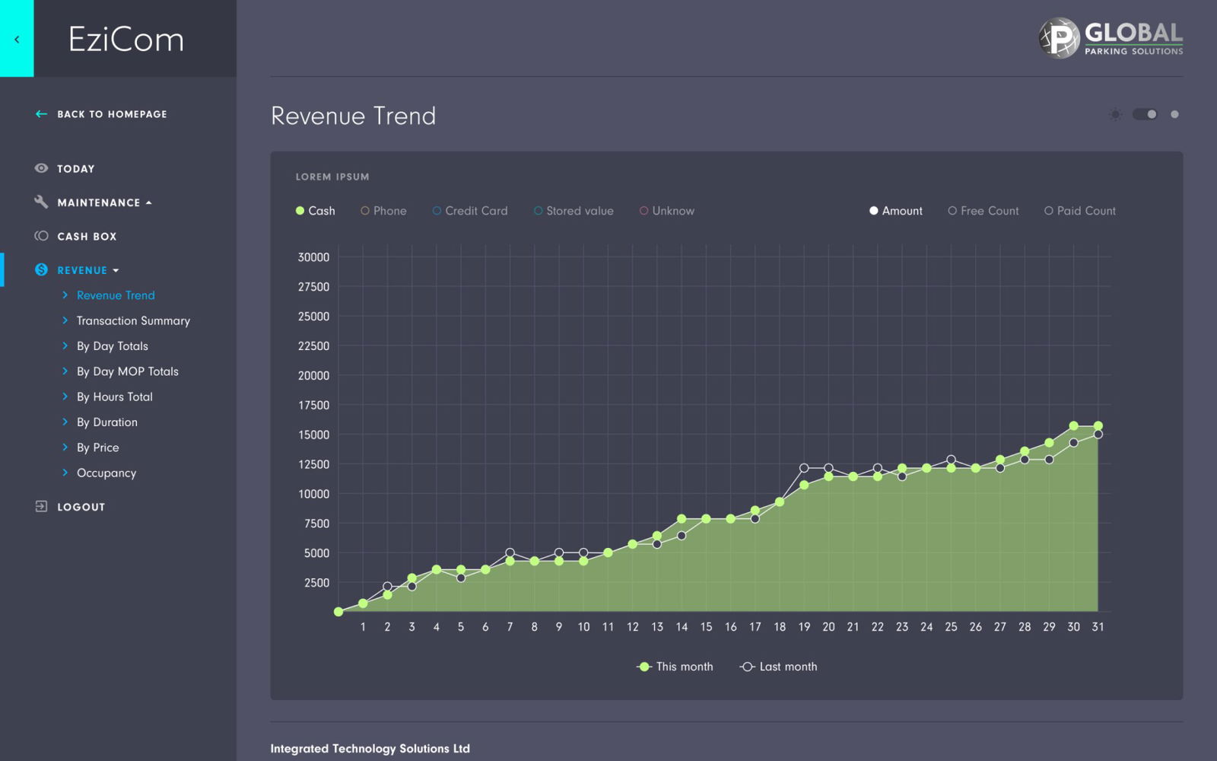Click the Revenue Trend page heading
Screen dimensions: 1217x761
tap(354, 116)
